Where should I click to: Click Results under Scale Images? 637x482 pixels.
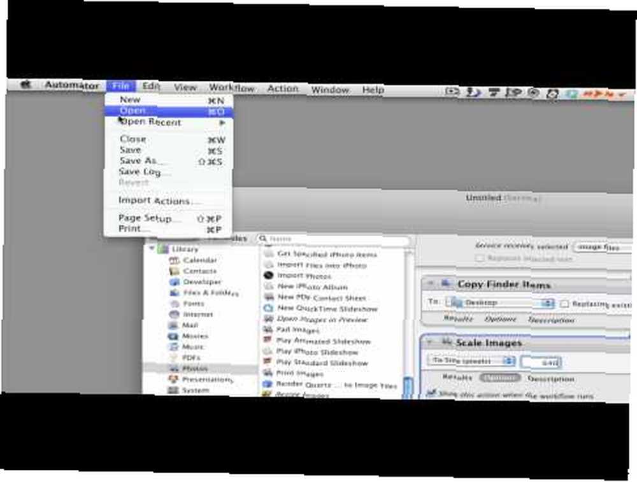457,377
